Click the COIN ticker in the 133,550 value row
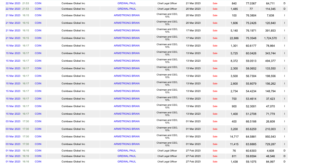 [38, 68]
